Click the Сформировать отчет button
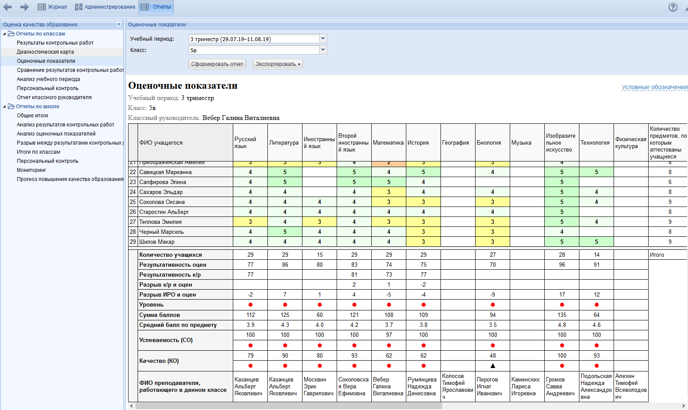Viewport: 688px width, 410px height. click(x=217, y=64)
